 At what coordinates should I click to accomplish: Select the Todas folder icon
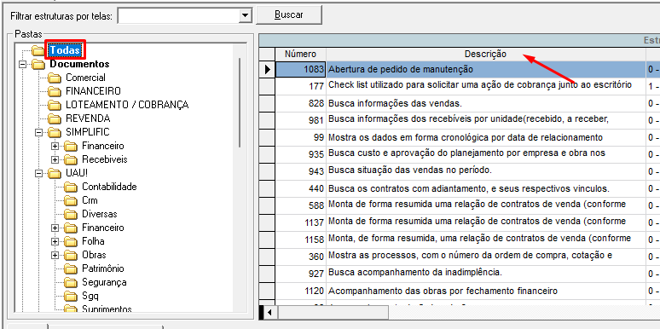click(38, 51)
